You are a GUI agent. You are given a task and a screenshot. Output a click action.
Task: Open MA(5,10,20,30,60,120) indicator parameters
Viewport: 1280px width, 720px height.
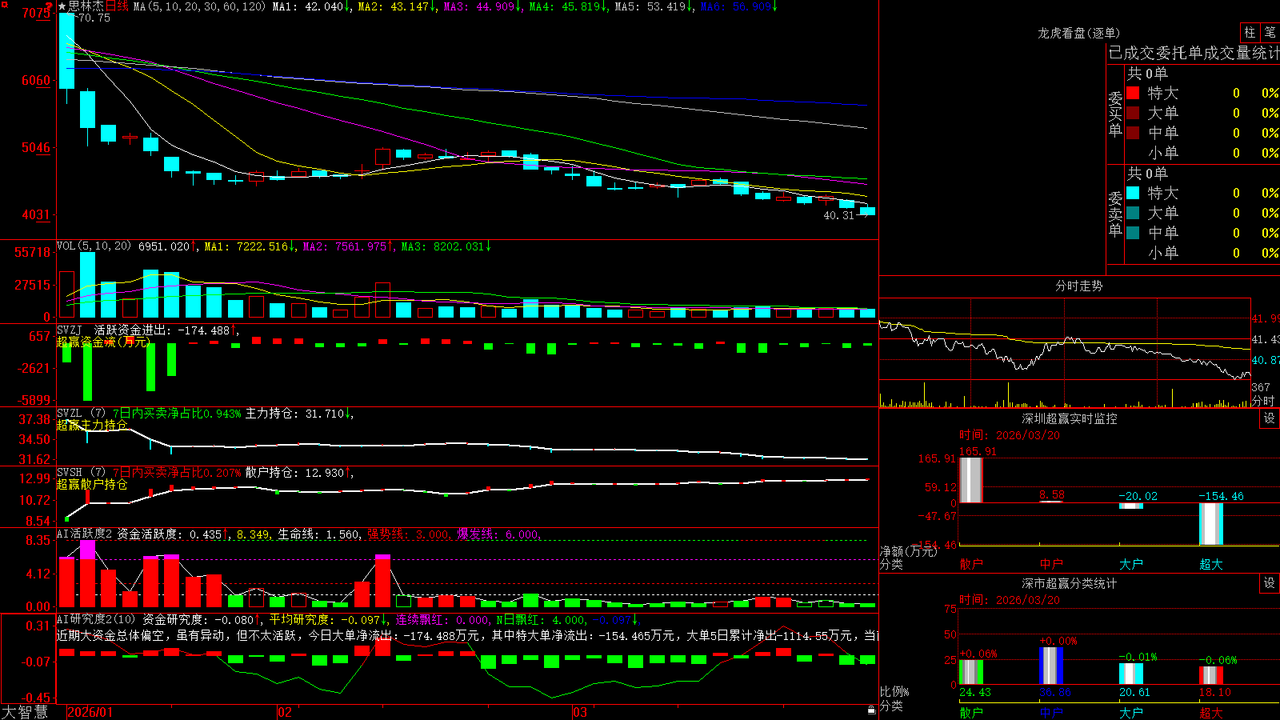point(200,6)
